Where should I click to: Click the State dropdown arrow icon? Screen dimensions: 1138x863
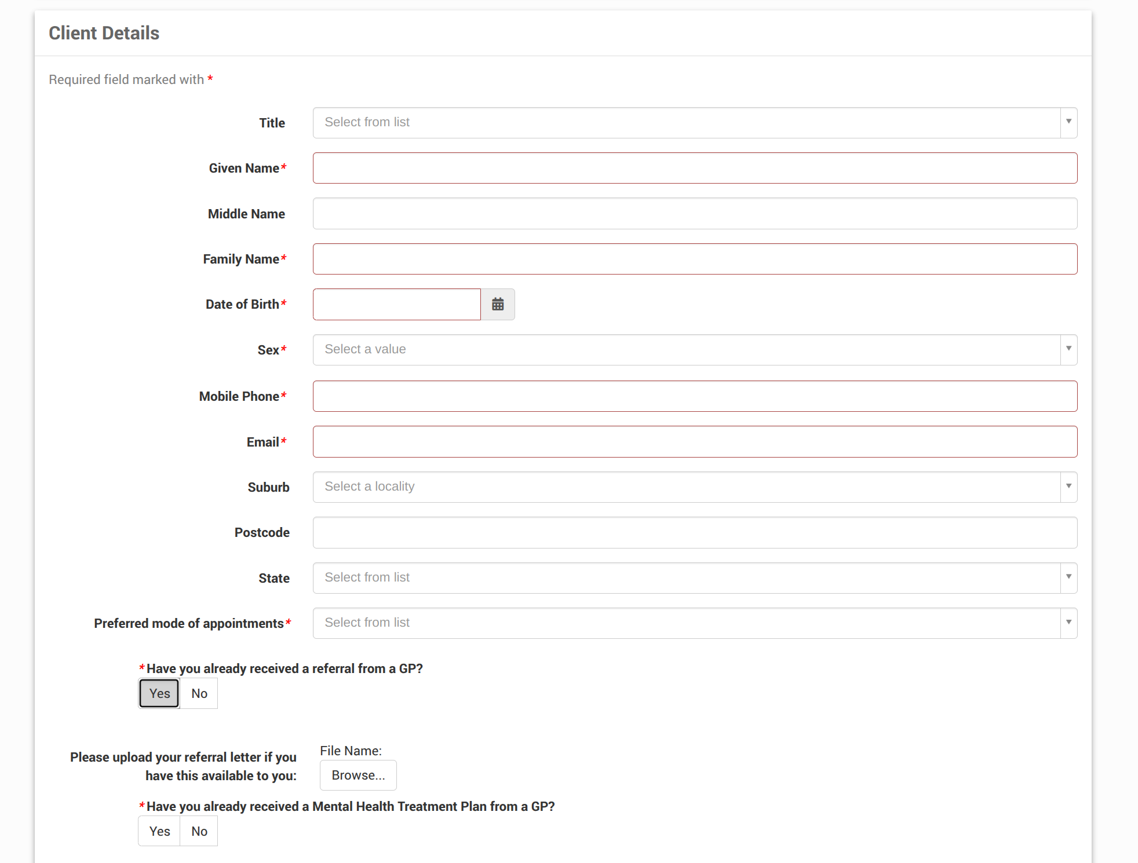coord(1068,577)
